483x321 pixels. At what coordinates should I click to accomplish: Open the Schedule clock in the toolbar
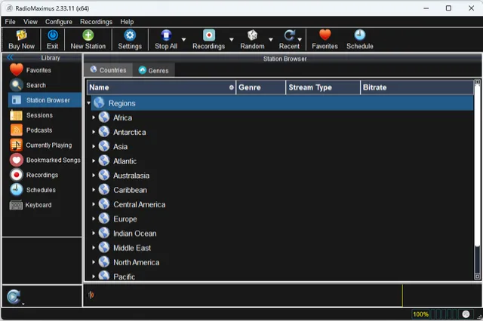359,35
